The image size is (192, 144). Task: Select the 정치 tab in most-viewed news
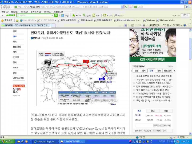point(144,71)
